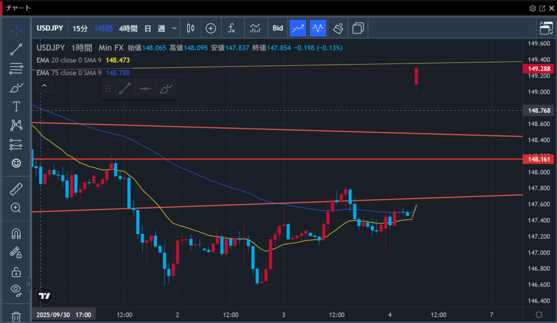Click the Bid price button
Screen dimensions: 557x323
[277, 28]
